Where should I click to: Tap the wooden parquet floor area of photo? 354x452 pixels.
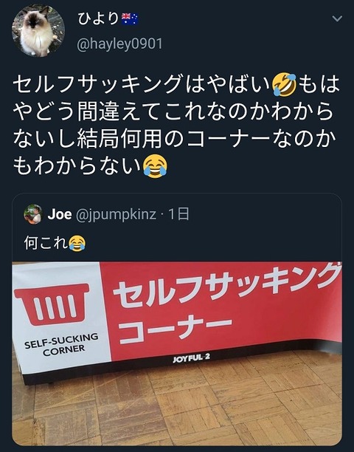coord(184,406)
